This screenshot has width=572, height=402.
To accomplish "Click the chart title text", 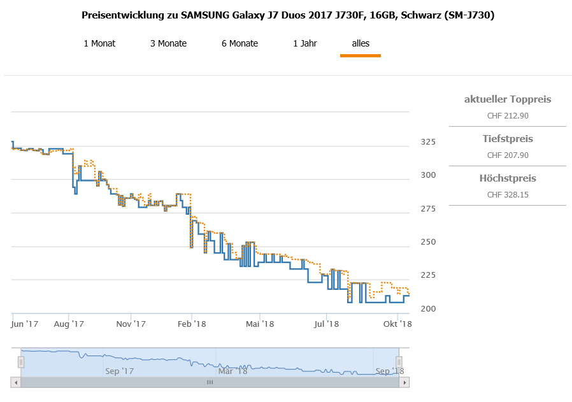I will click(288, 15).
